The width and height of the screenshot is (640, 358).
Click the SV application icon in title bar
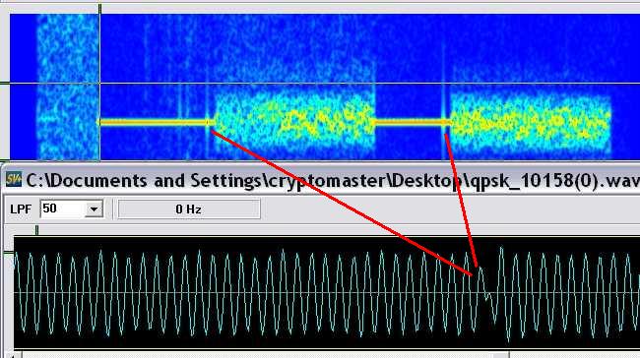click(14, 180)
